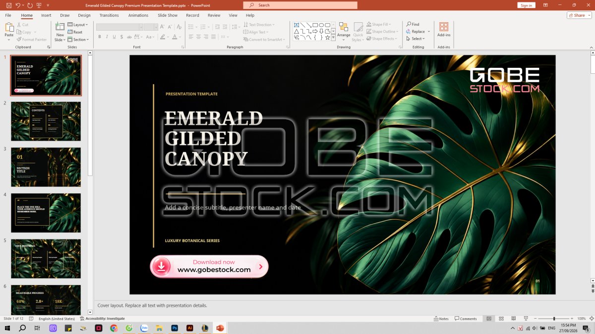Image resolution: width=595 pixels, height=334 pixels.
Task: Click English (United States) language indicator
Action: [x=57, y=319]
